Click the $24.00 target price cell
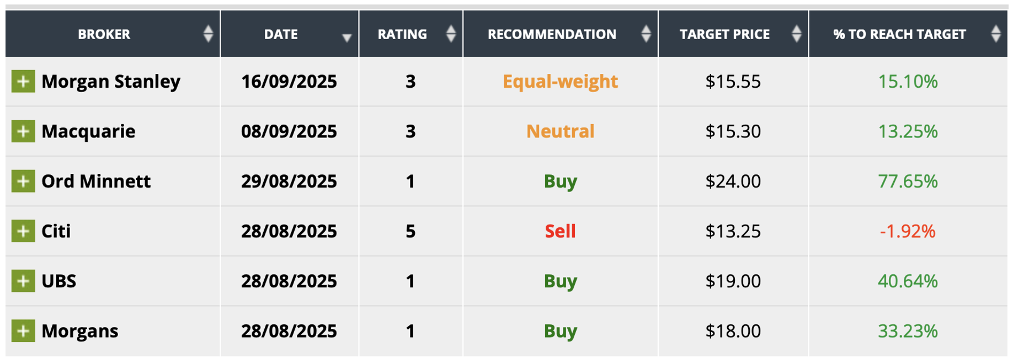This screenshot has height=363, width=1013. pyautogui.click(x=733, y=181)
